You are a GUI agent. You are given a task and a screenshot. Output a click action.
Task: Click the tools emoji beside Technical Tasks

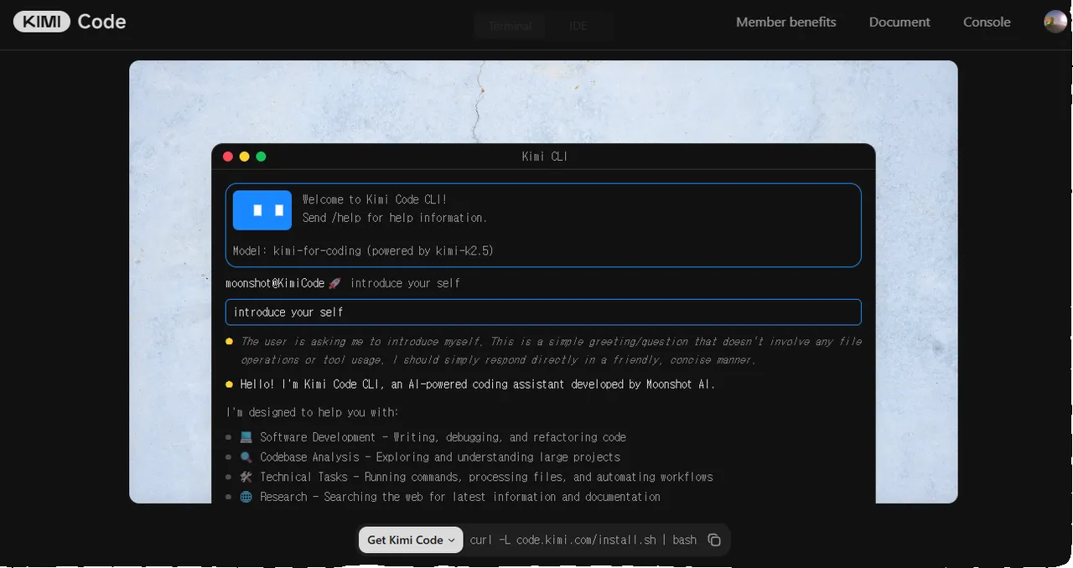coord(246,477)
